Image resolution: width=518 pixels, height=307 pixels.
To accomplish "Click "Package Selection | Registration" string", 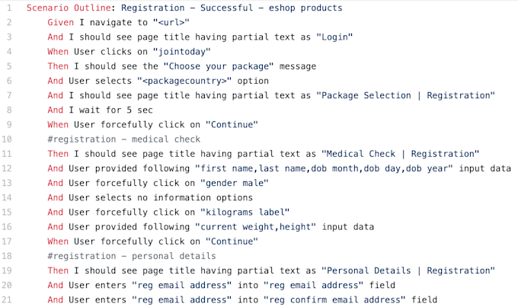I will pyautogui.click(x=406, y=95).
